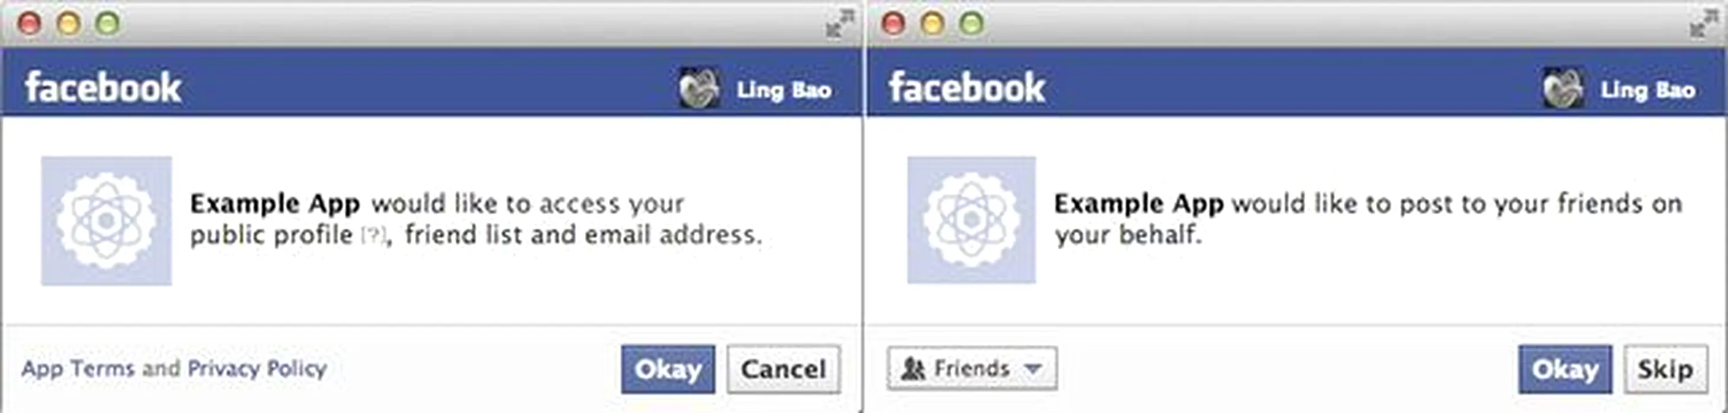This screenshot has width=1728, height=413.
Task: Skip the posting permission request
Action: coord(1665,369)
